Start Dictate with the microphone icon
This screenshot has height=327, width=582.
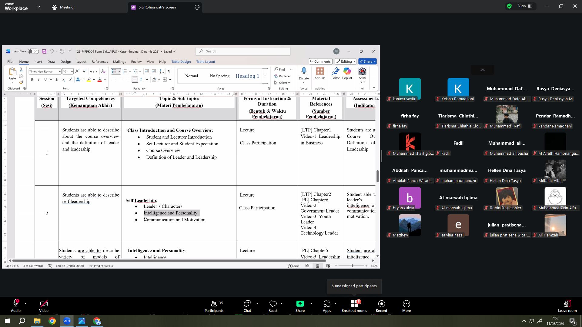point(304,71)
